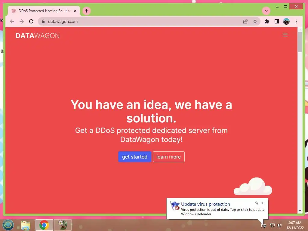Screen dimensions: 308x231
Task: Click the DATAWAGON logo
Action: [x=38, y=35]
